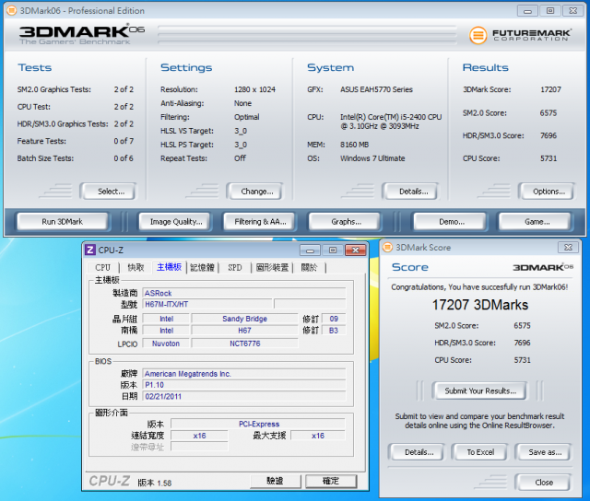This screenshot has height=501, width=590.
Task: Click the H67 southbridge field
Action: (x=244, y=331)
